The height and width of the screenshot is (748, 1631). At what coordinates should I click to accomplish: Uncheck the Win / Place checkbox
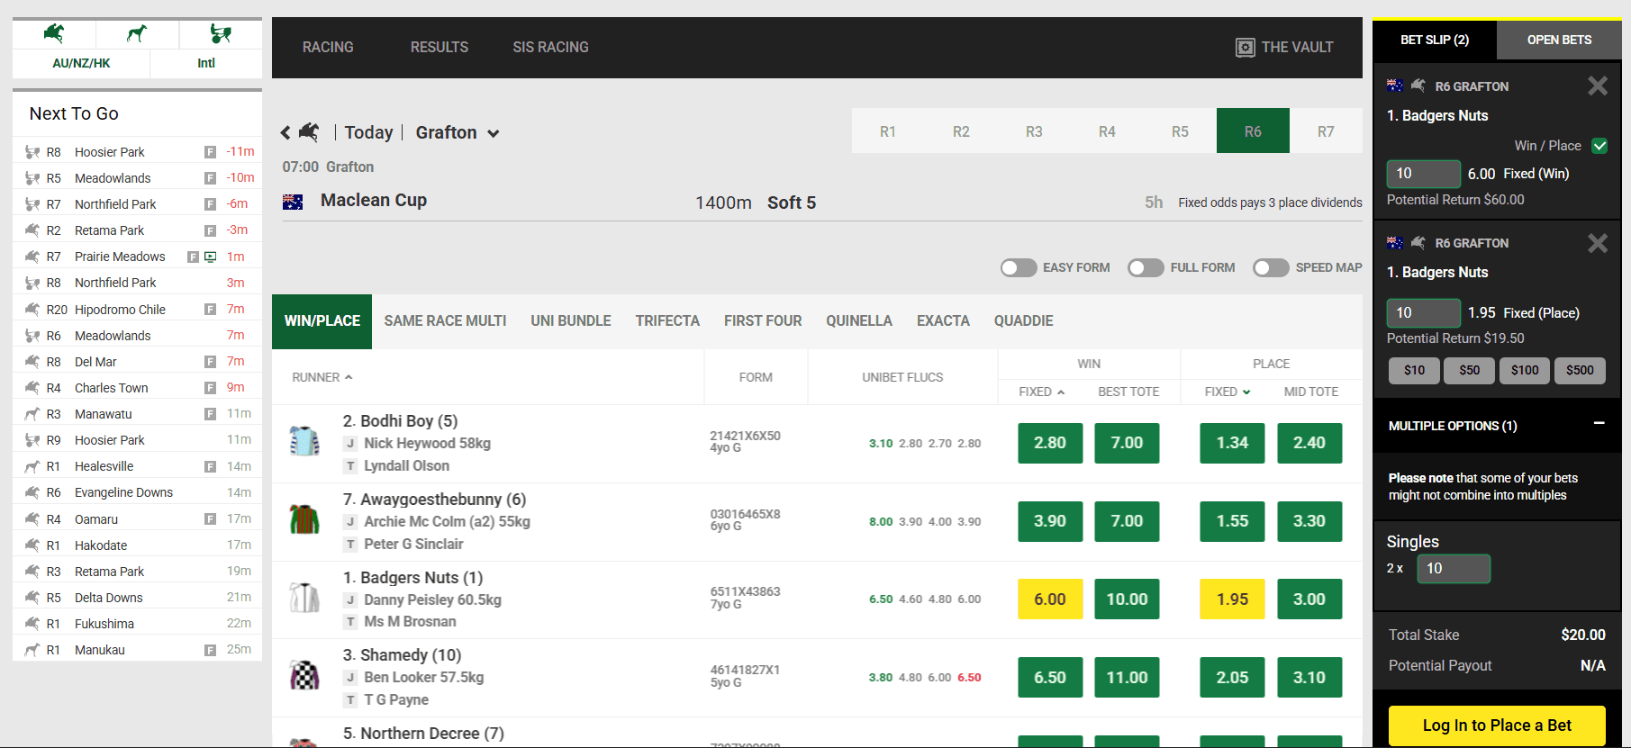(x=1599, y=146)
